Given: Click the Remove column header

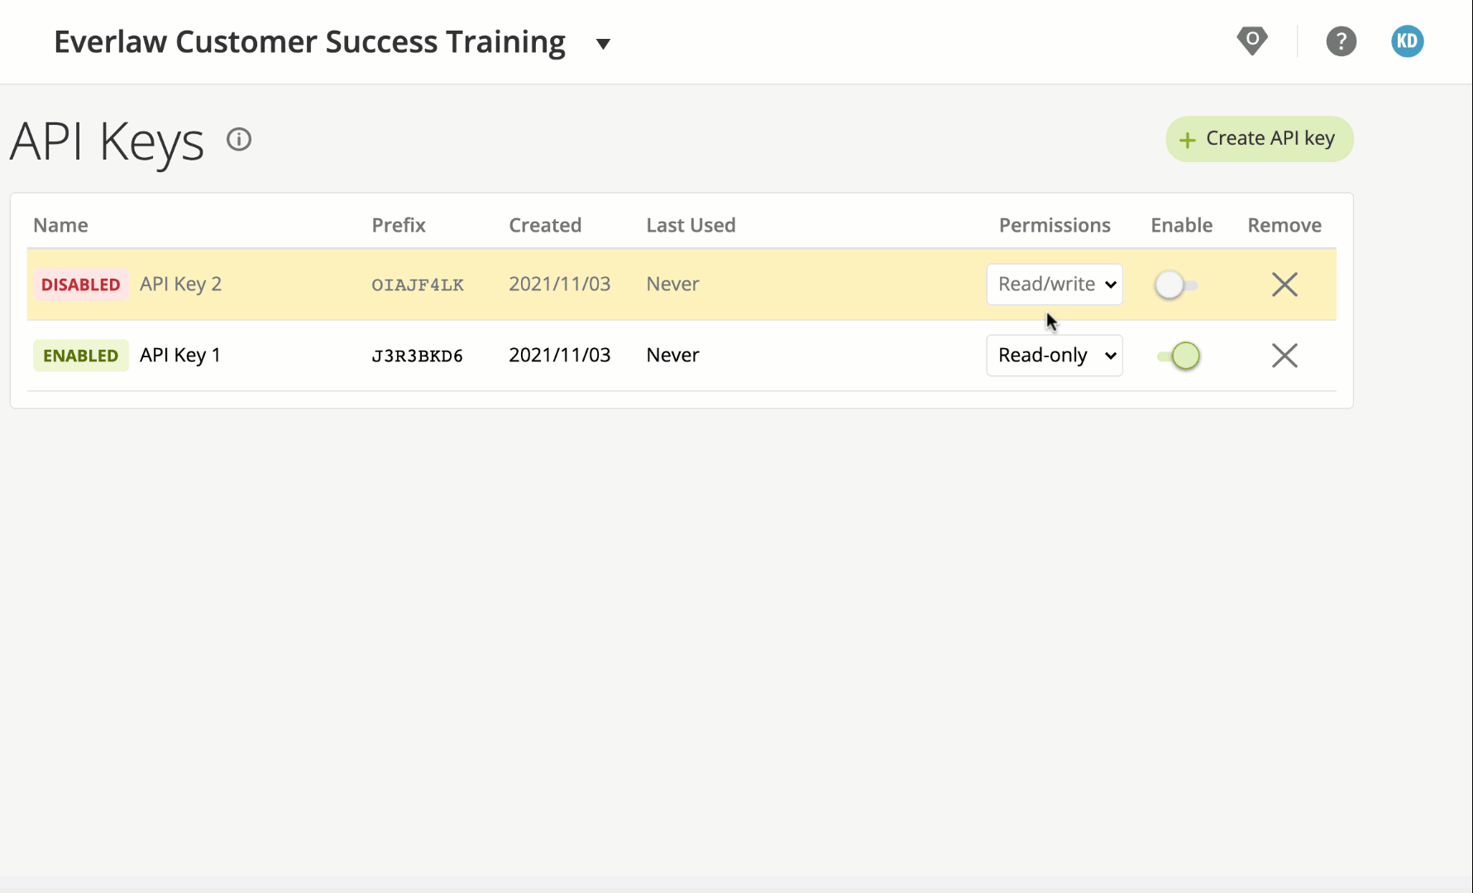Looking at the screenshot, I should coord(1284,225).
